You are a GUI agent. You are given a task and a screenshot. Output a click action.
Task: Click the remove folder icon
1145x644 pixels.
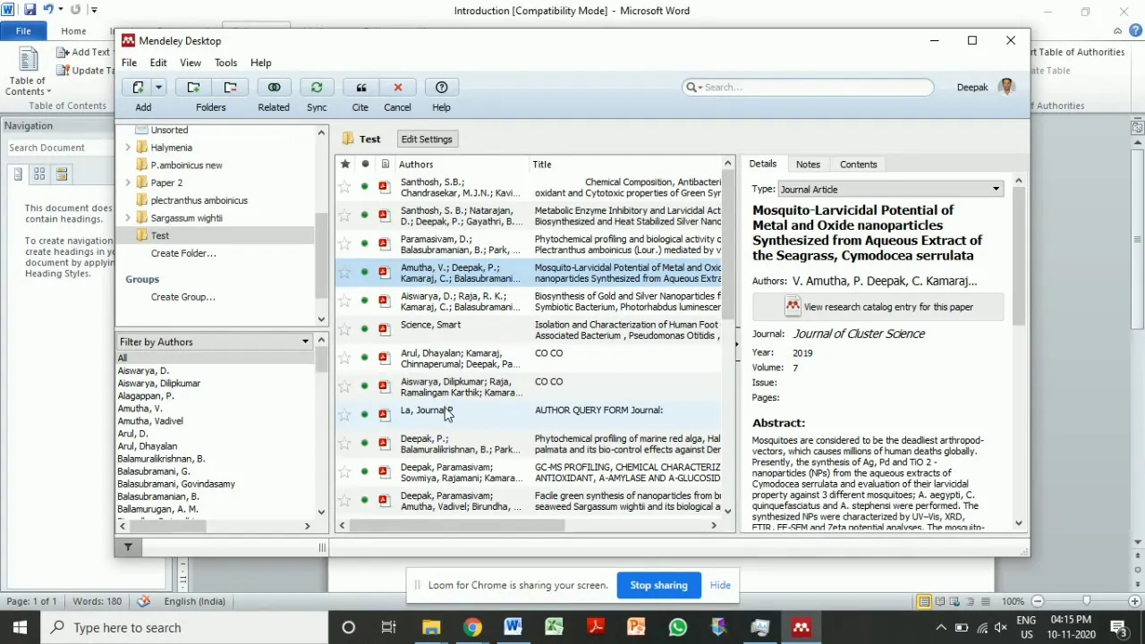[x=230, y=87]
